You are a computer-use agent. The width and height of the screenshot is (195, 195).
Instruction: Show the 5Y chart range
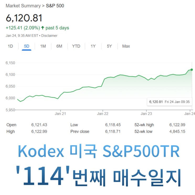[109, 46]
